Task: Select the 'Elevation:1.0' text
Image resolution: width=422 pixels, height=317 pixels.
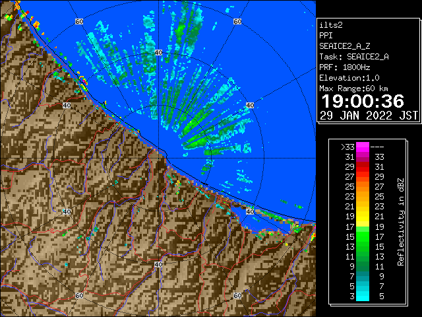Action: pyautogui.click(x=349, y=78)
